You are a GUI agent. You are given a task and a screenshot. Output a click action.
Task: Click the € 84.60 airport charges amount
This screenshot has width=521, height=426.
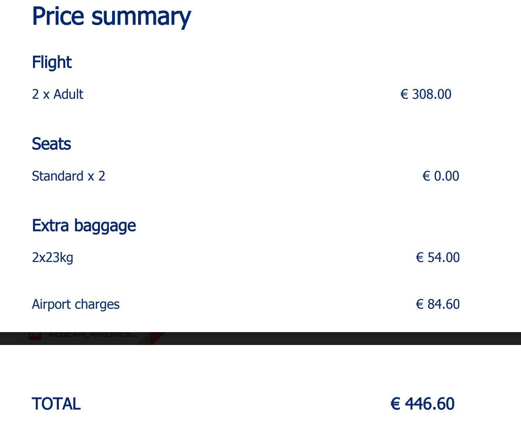[x=438, y=304]
